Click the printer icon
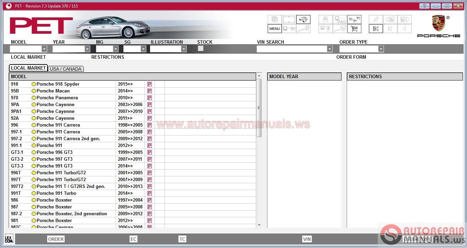 click(x=325, y=19)
